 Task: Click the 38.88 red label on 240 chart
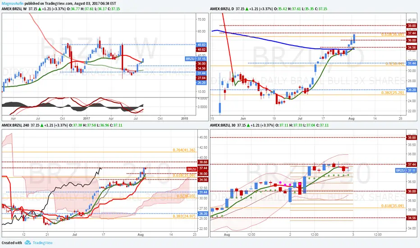coord(203,162)
